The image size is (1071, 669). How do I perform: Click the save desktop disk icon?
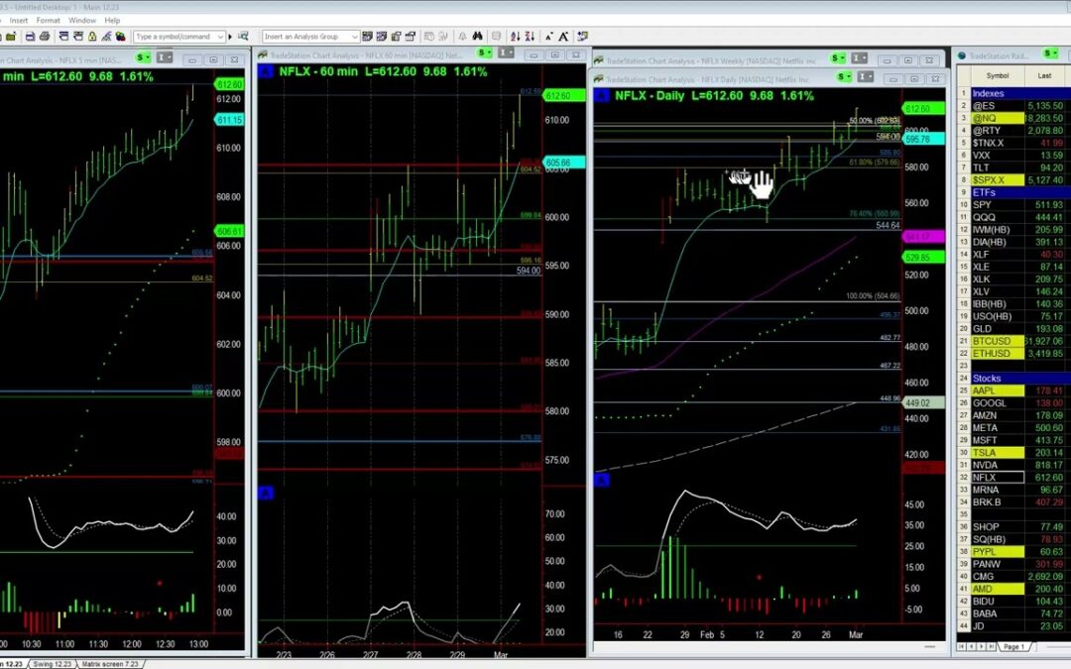point(30,37)
